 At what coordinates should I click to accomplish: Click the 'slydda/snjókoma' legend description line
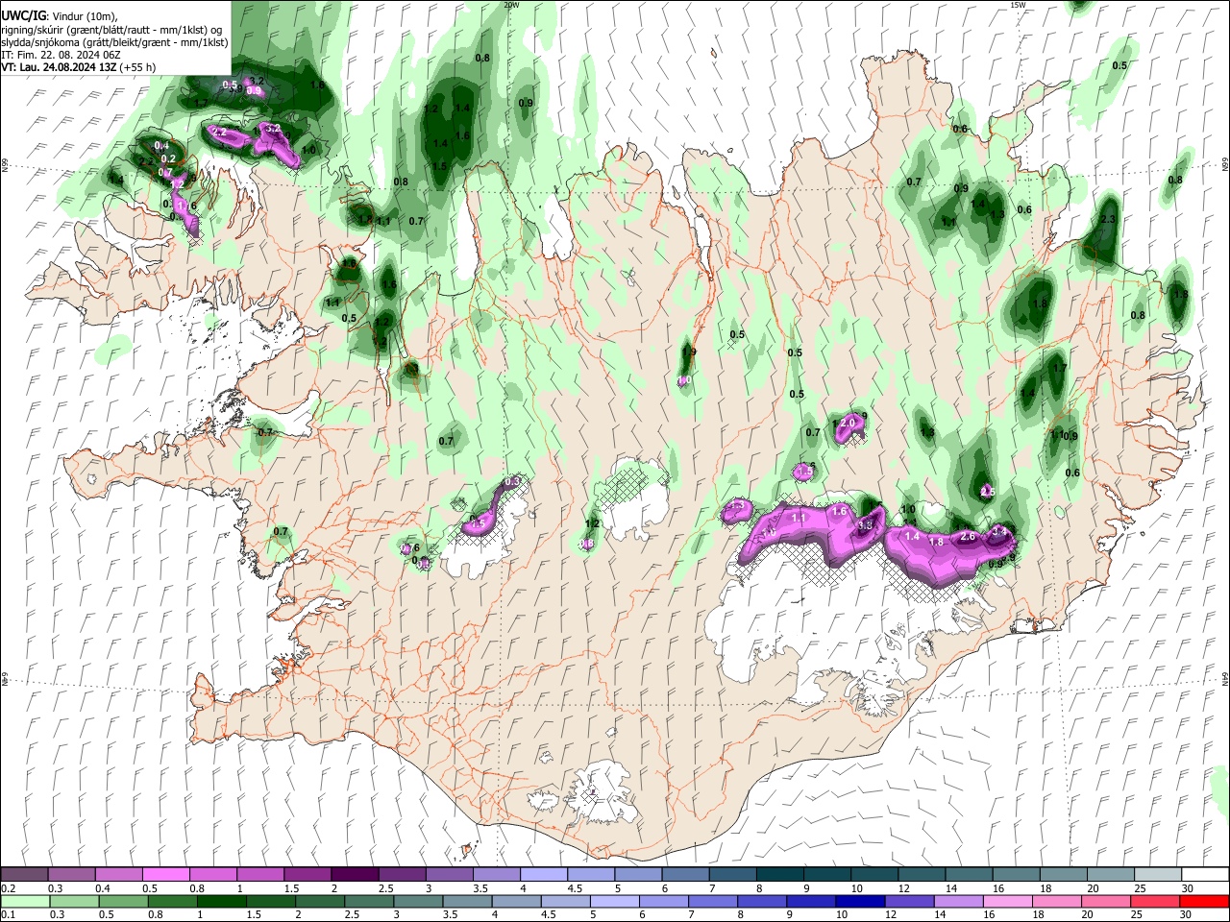[114, 42]
